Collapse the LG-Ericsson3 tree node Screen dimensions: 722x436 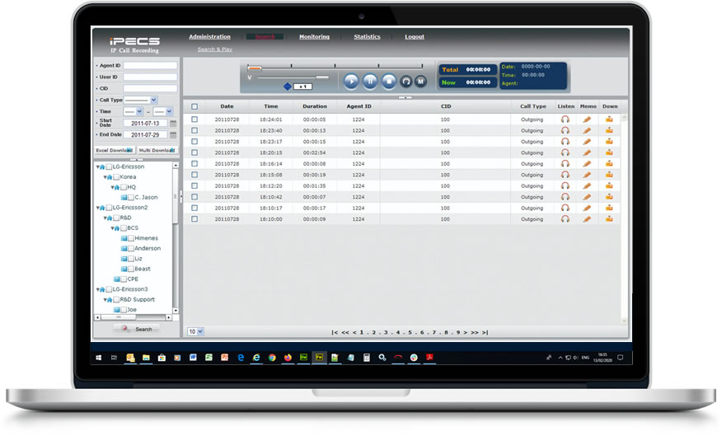click(97, 289)
